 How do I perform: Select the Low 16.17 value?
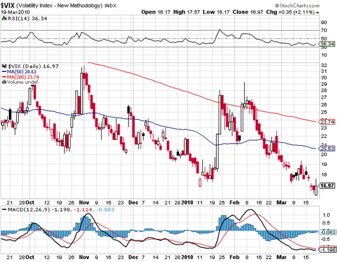[x=216, y=12]
